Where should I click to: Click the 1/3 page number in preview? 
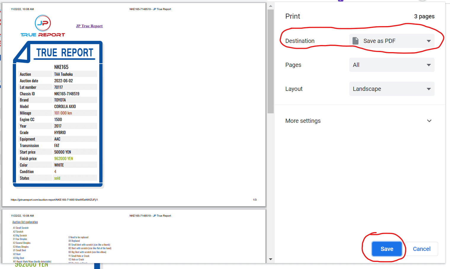pos(255,200)
